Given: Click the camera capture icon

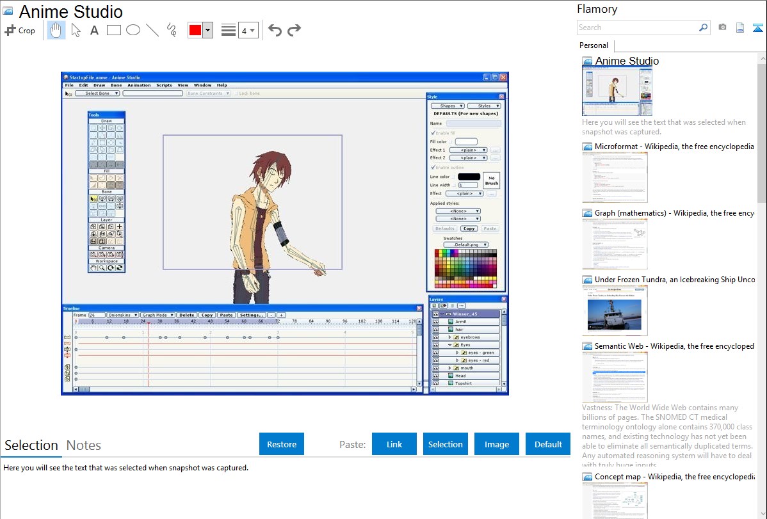Looking at the screenshot, I should 722,28.
